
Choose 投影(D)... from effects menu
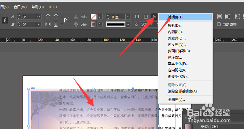click(185, 25)
